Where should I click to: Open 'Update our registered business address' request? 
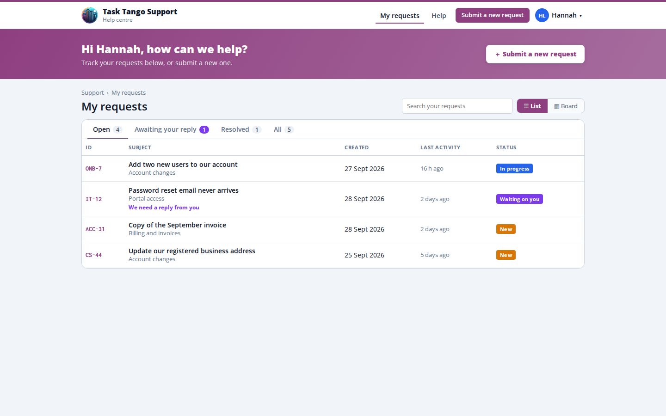click(x=192, y=251)
